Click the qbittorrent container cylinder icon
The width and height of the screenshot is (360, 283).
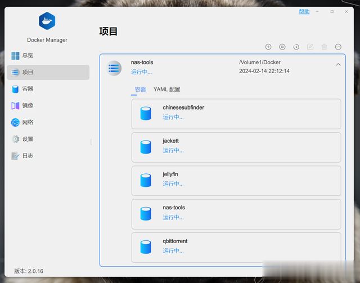coord(146,247)
